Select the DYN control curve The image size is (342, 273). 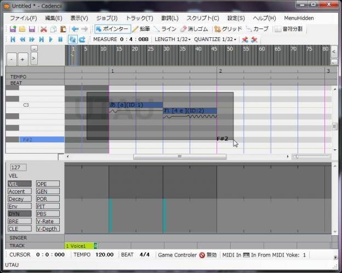(x=20, y=214)
